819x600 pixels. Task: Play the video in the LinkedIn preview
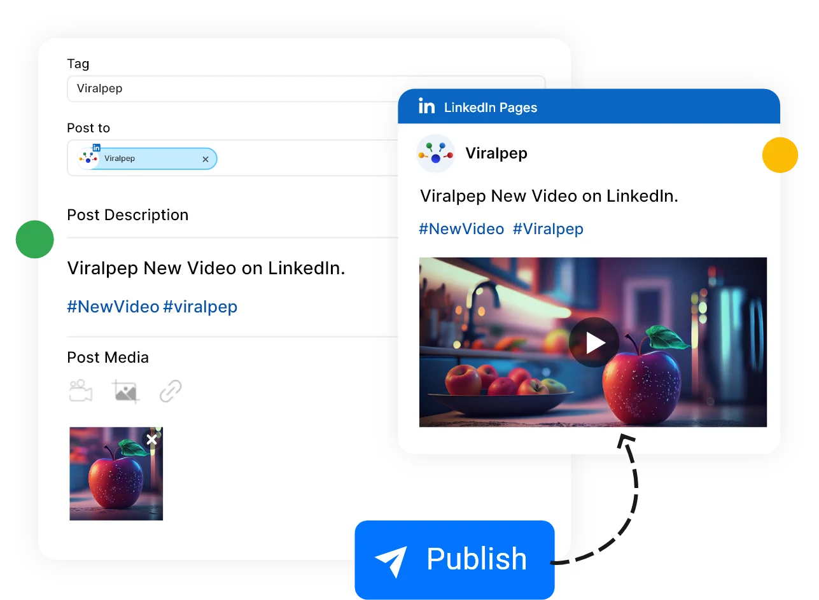click(594, 342)
